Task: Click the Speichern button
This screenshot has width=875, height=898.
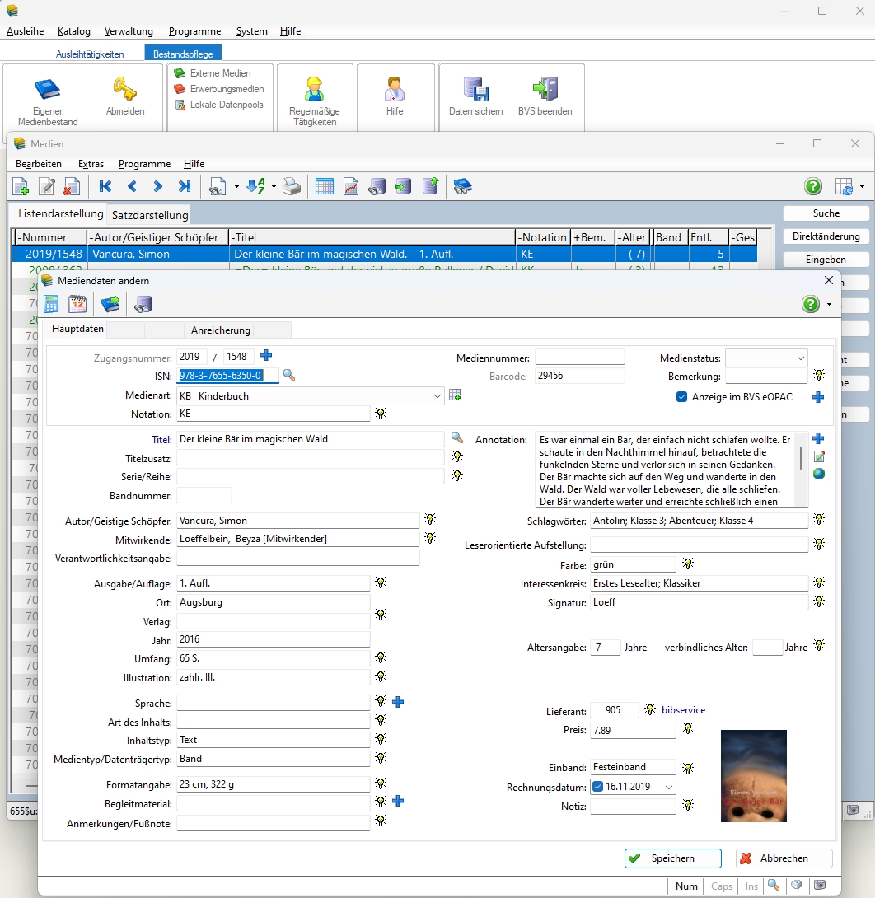Action: point(672,858)
